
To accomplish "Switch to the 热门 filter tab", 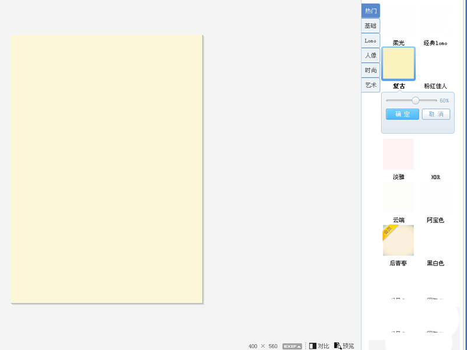I will pos(371,11).
